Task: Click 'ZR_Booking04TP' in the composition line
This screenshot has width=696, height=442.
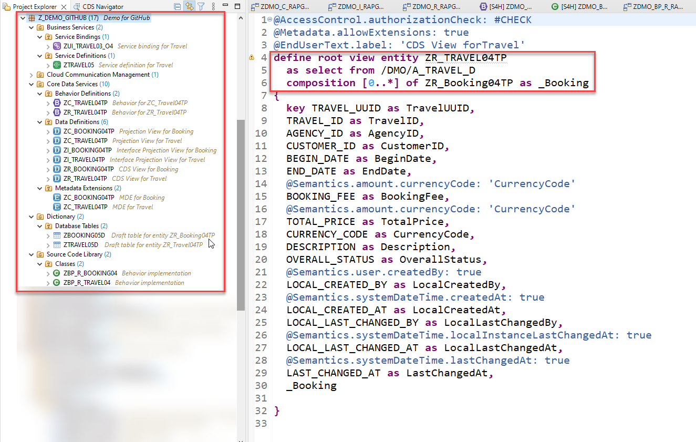Action: point(469,83)
